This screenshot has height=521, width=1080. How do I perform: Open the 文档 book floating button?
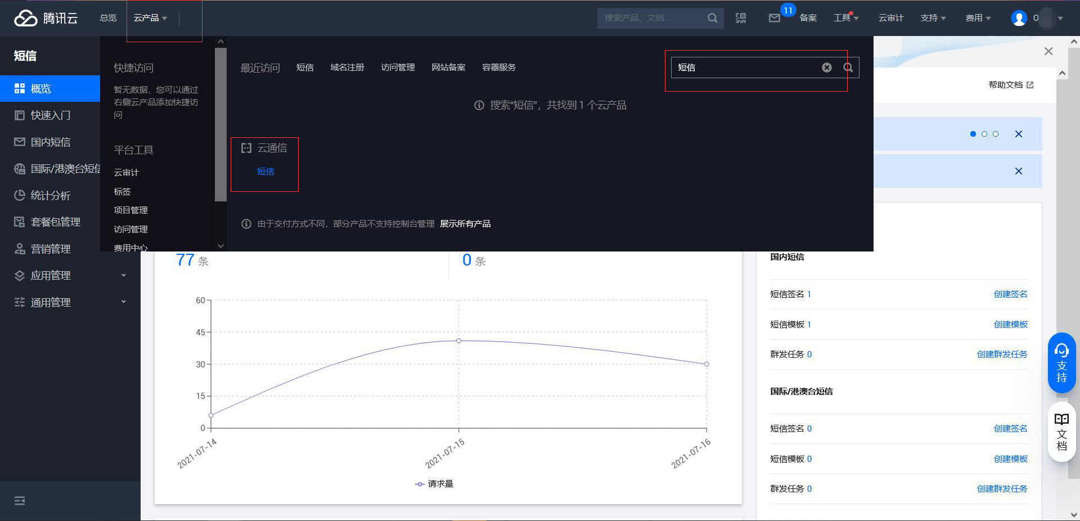point(1061,432)
